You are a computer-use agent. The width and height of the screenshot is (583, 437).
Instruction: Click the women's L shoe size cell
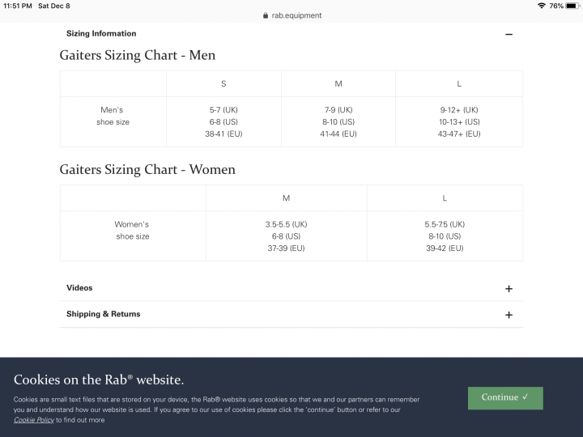pos(445,236)
